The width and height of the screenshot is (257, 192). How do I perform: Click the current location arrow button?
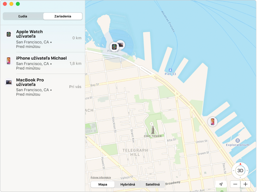(221, 184)
